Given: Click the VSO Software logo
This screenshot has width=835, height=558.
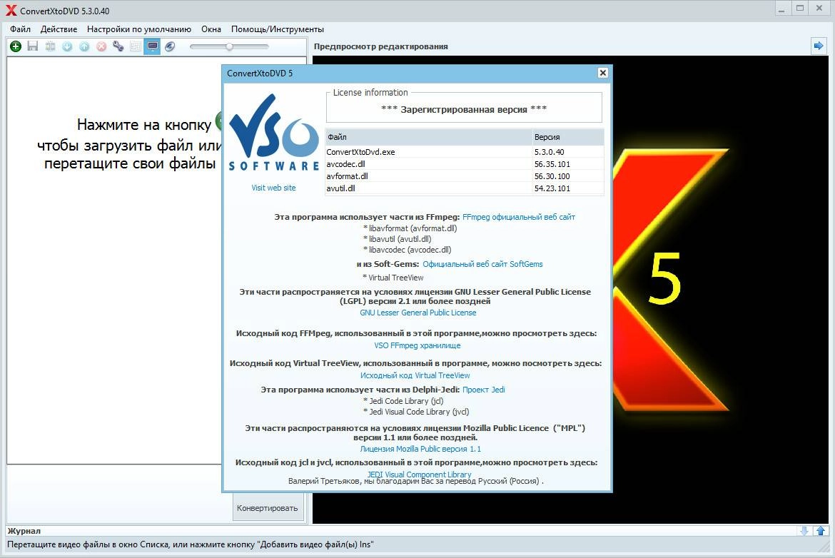Looking at the screenshot, I should pos(274,133).
